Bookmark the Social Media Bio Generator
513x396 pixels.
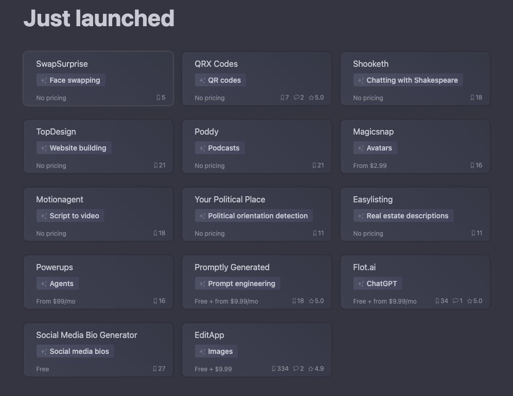coord(155,369)
